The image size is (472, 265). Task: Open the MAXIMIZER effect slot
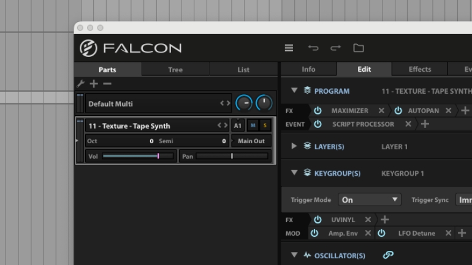(349, 111)
